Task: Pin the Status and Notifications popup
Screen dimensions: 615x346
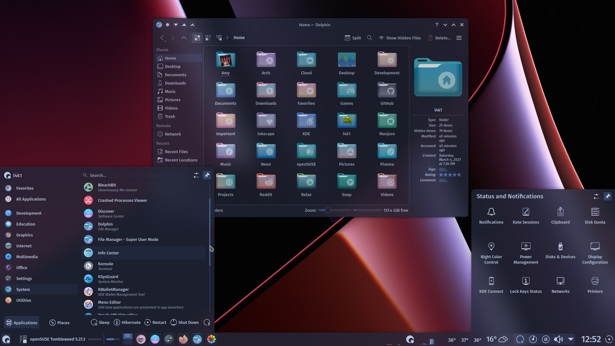Action: point(608,196)
